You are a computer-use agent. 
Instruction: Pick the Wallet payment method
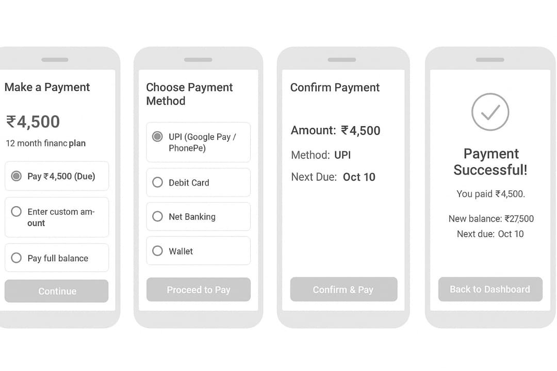pos(158,251)
